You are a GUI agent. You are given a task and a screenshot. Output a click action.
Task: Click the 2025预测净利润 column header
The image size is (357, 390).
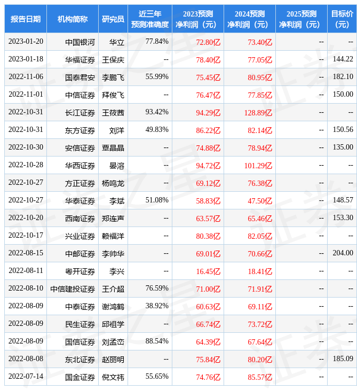point(302,19)
